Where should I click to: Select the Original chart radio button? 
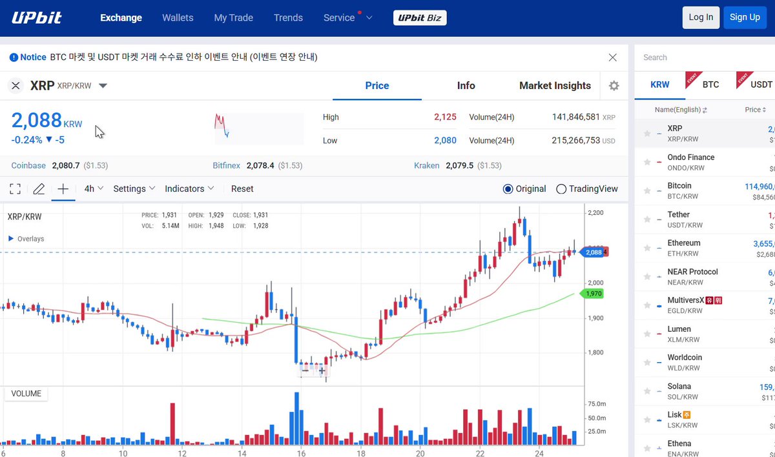(x=508, y=189)
